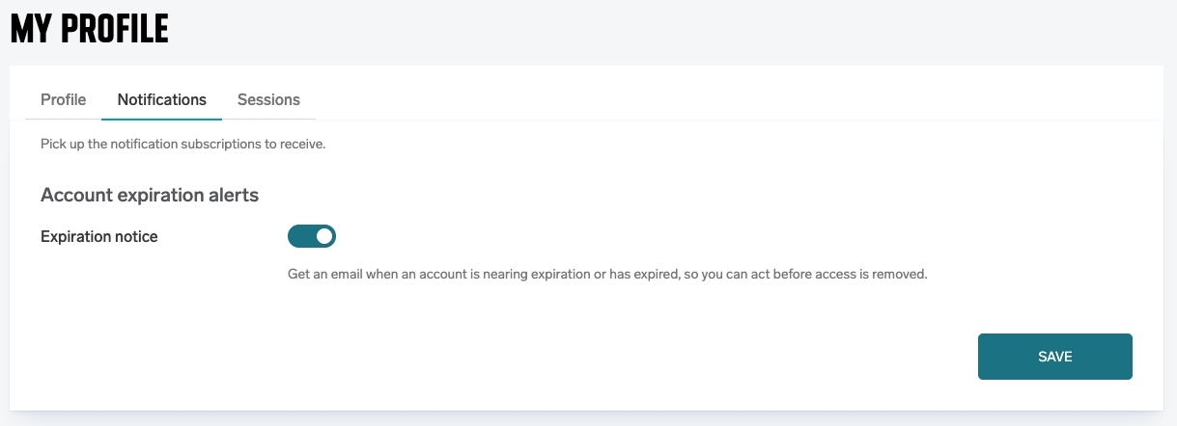Switch to the Profile tab
Screen dimensions: 1177x426
(63, 99)
